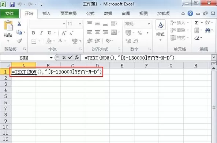Increase font size with large A icon
The width and height of the screenshot is (217, 143).
pyautogui.click(x=64, y=33)
